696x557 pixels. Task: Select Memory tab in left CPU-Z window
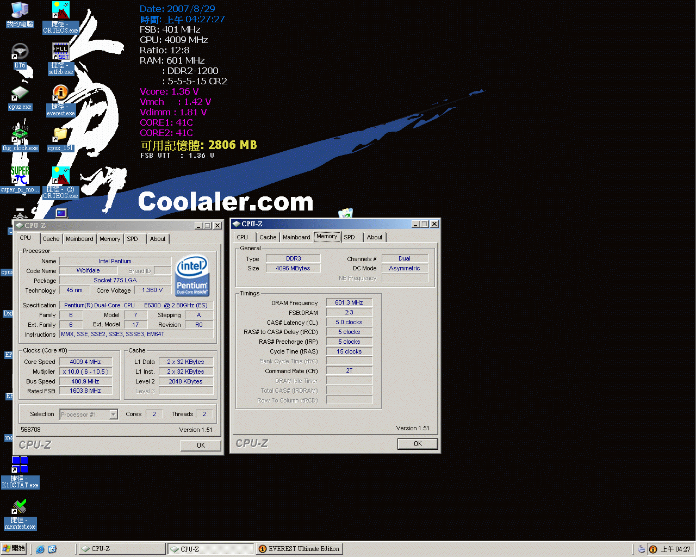110,239
